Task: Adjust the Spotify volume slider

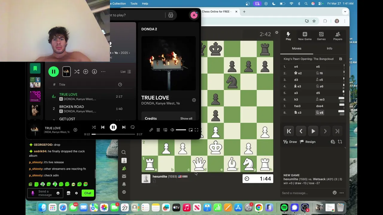Action: (181, 130)
